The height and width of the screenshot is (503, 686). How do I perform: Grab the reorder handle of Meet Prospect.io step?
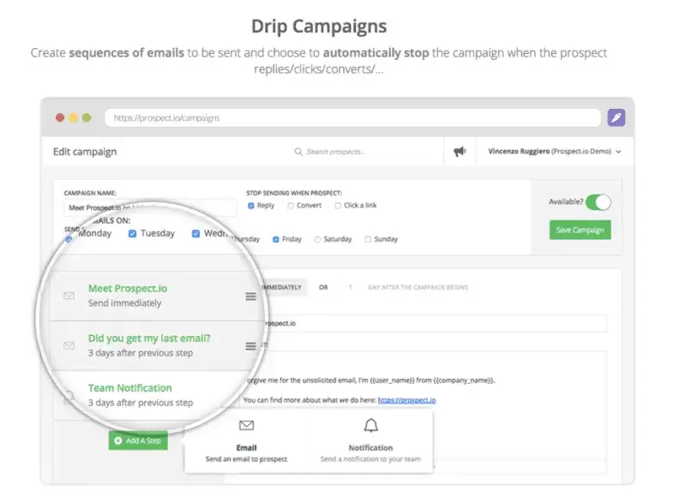click(x=250, y=296)
